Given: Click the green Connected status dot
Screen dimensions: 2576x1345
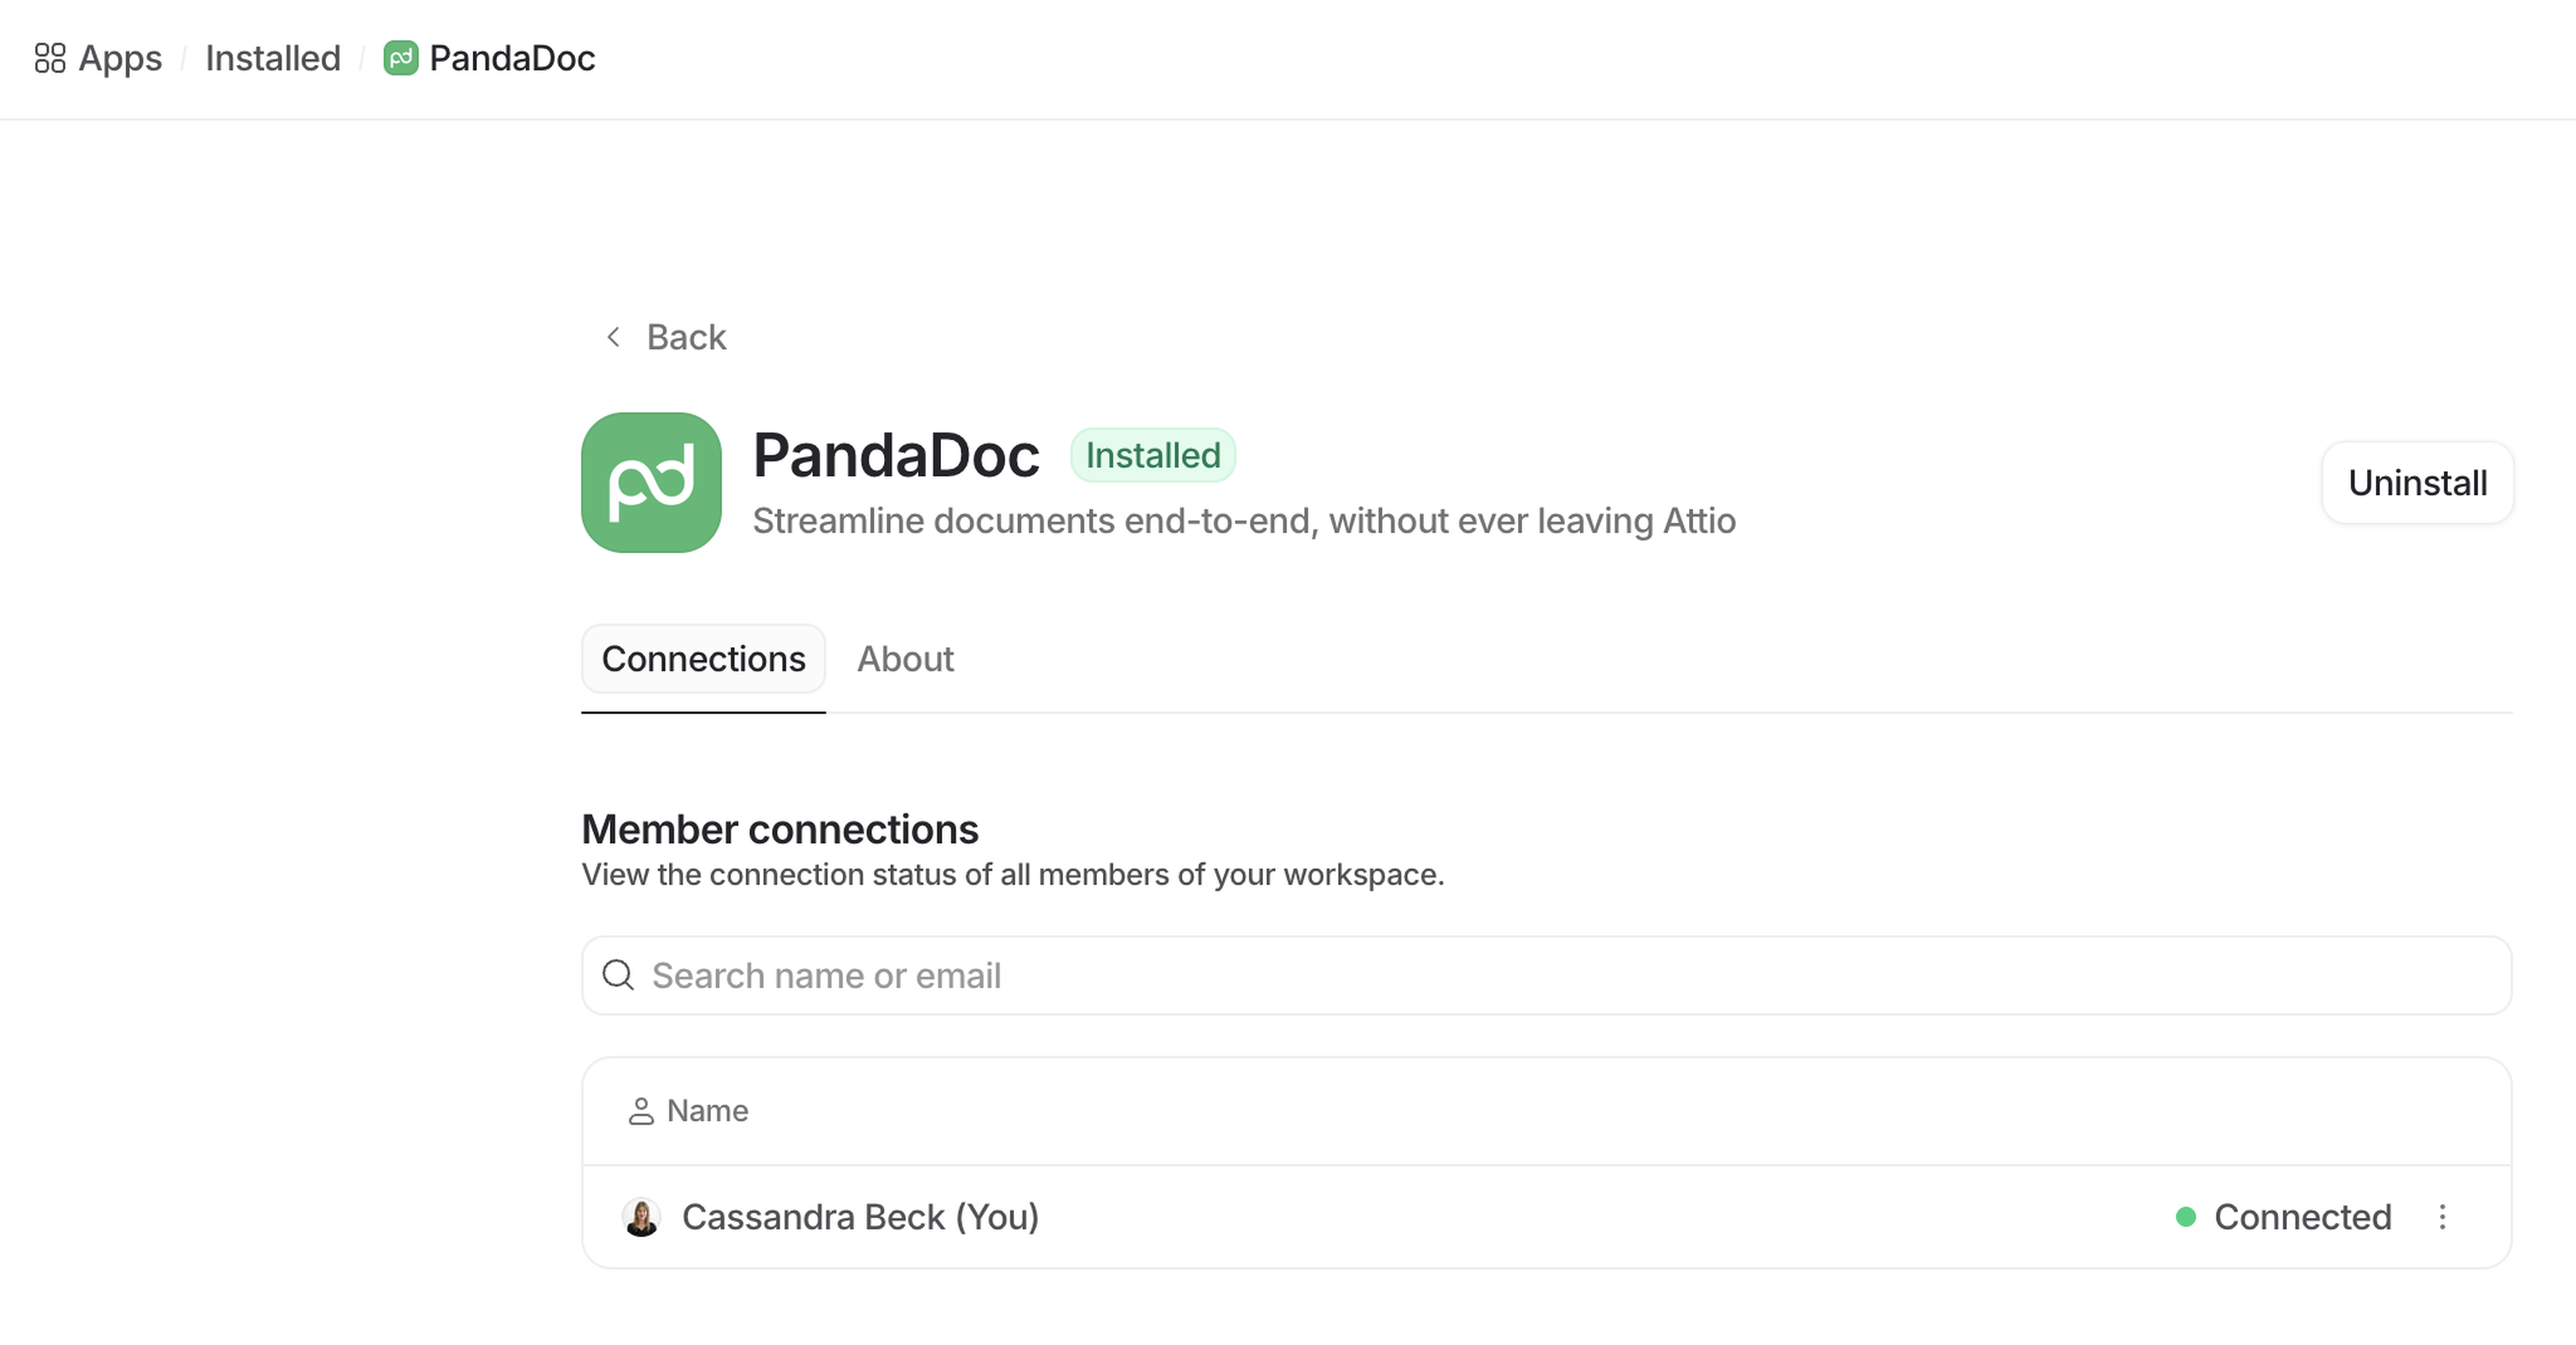Looking at the screenshot, I should (2185, 1217).
